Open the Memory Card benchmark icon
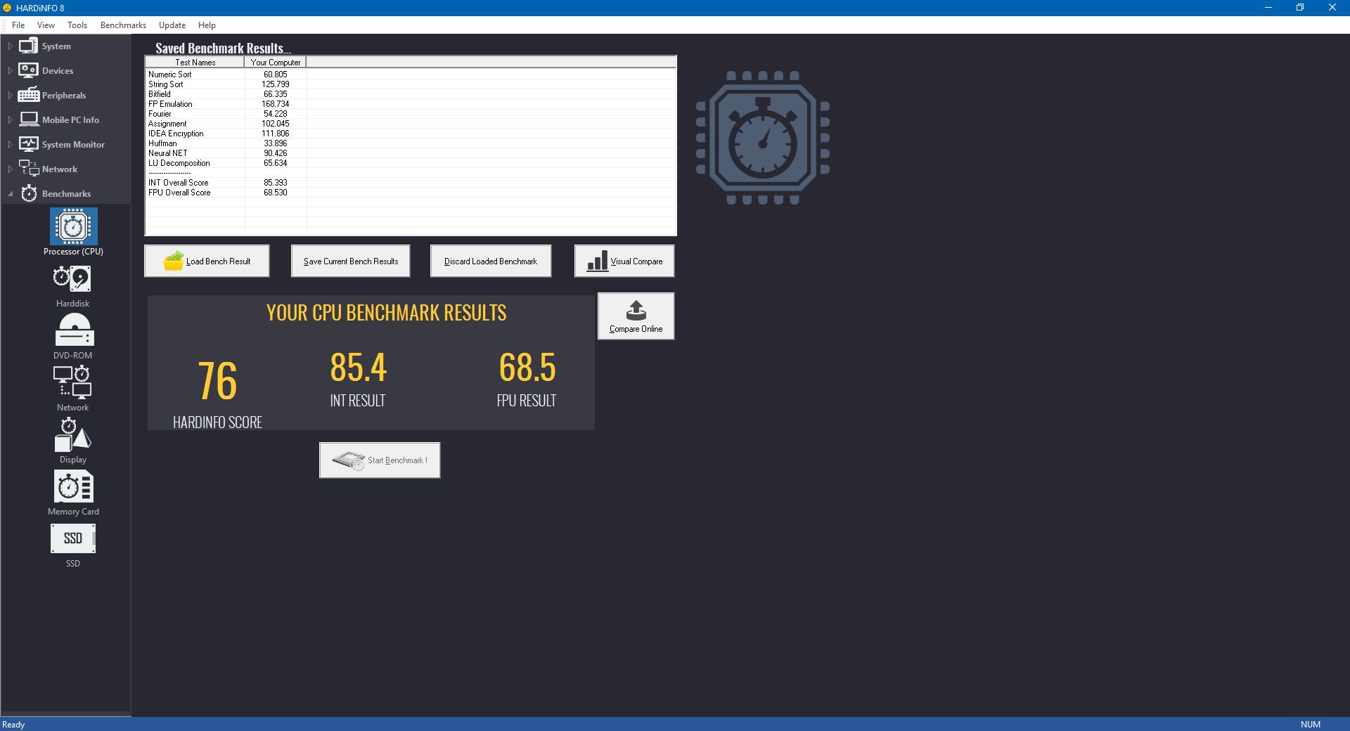Viewport: 1350px width, 731px height. click(73, 486)
